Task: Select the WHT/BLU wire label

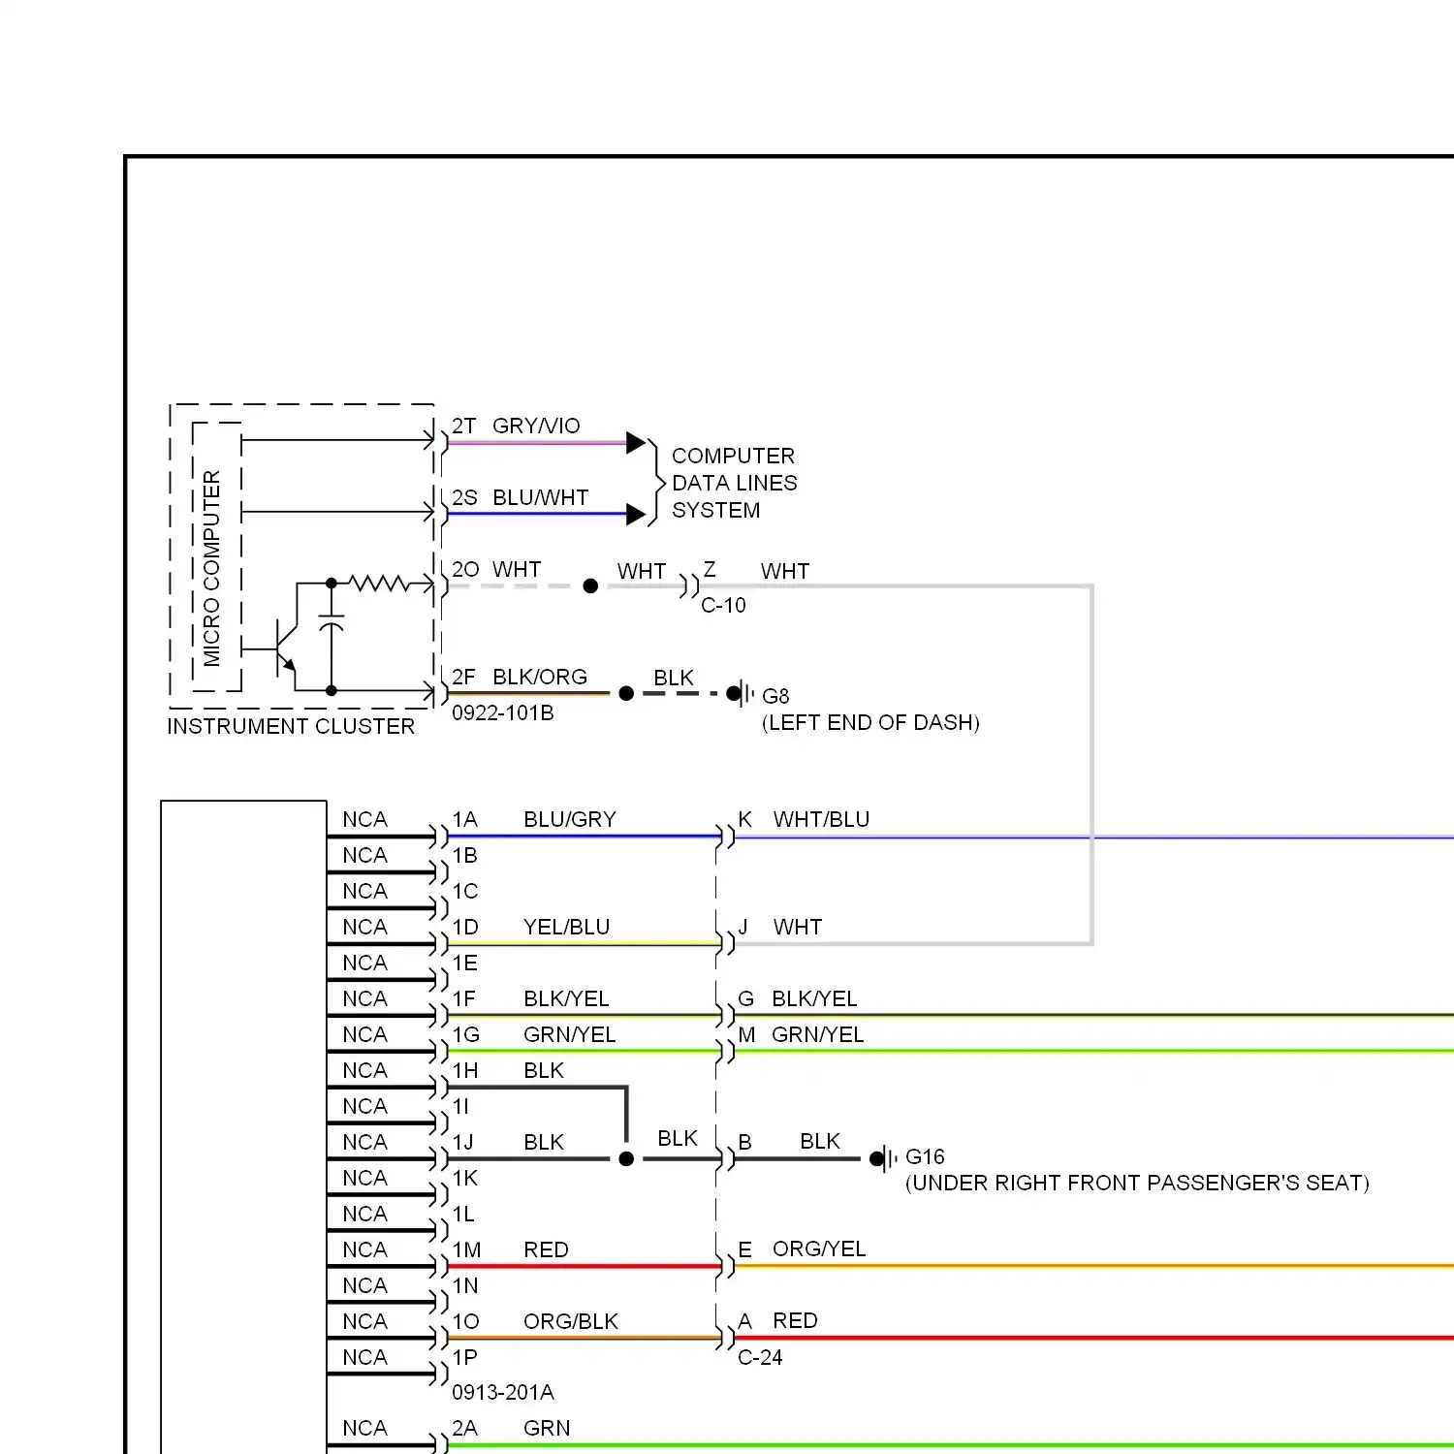Action: click(821, 819)
